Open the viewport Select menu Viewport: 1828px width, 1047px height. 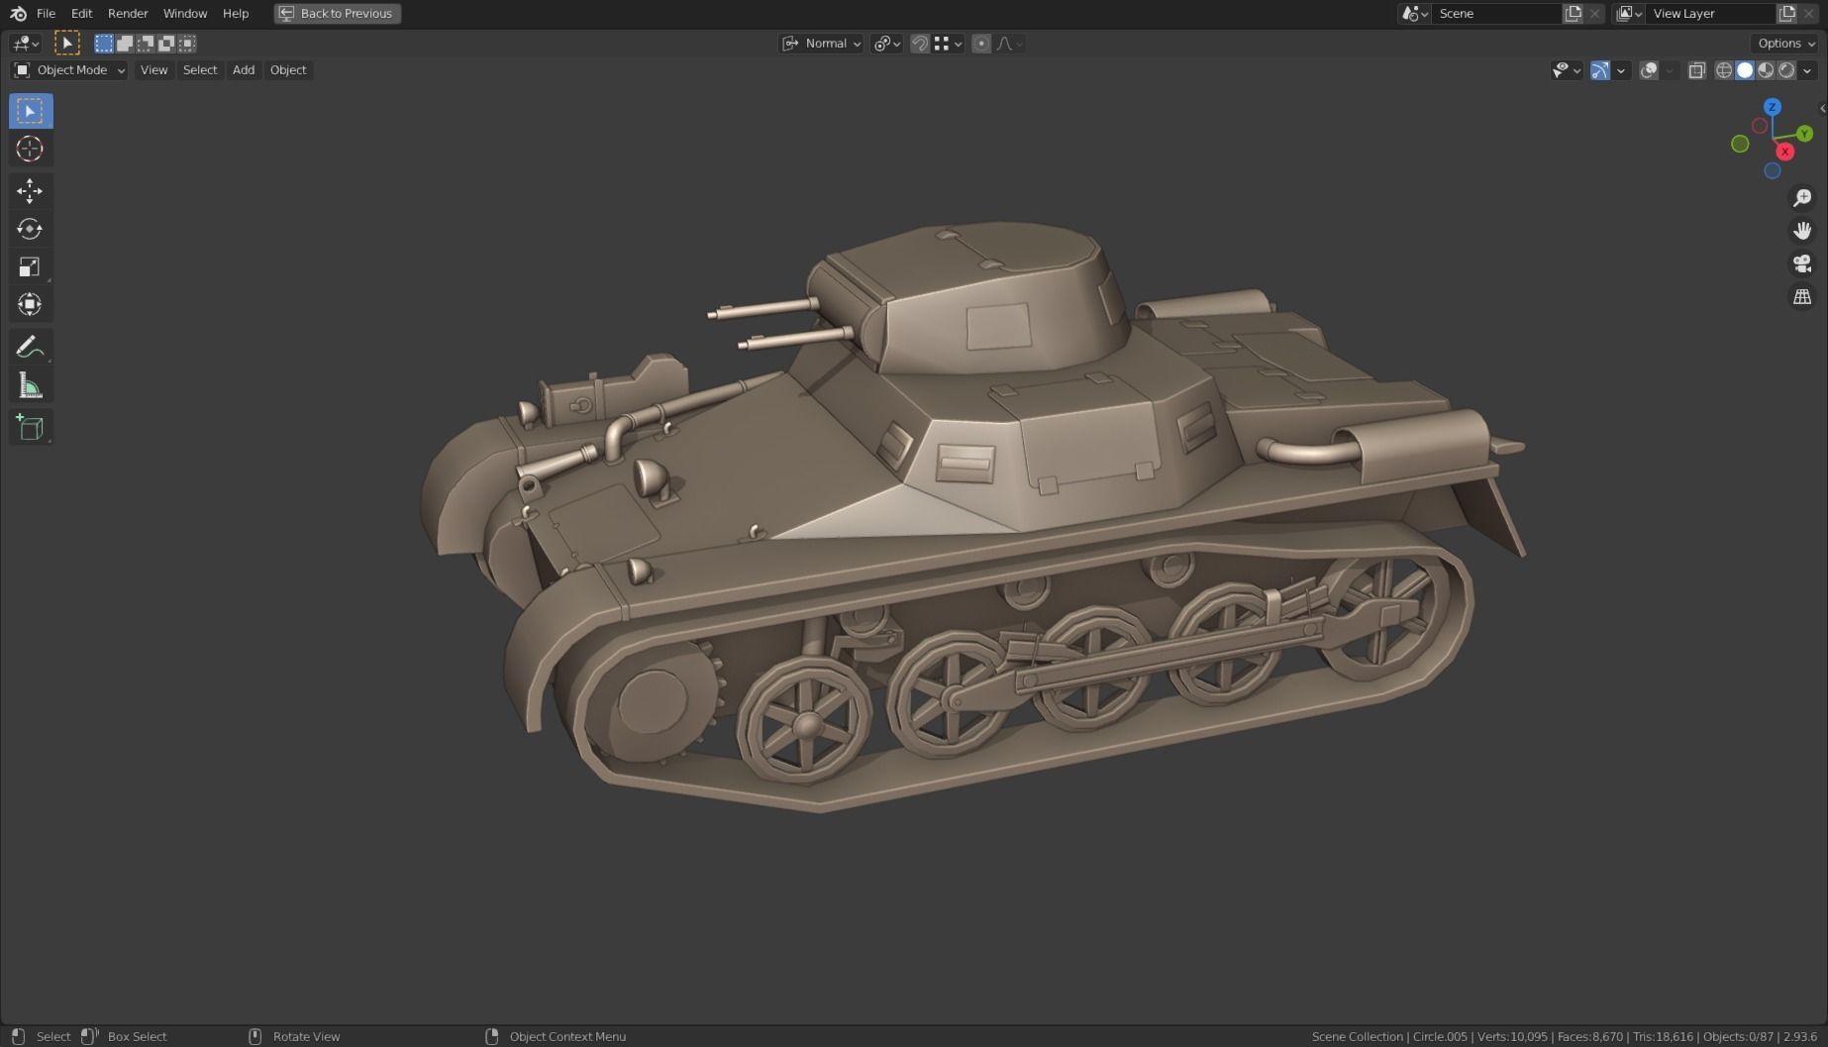click(x=200, y=70)
